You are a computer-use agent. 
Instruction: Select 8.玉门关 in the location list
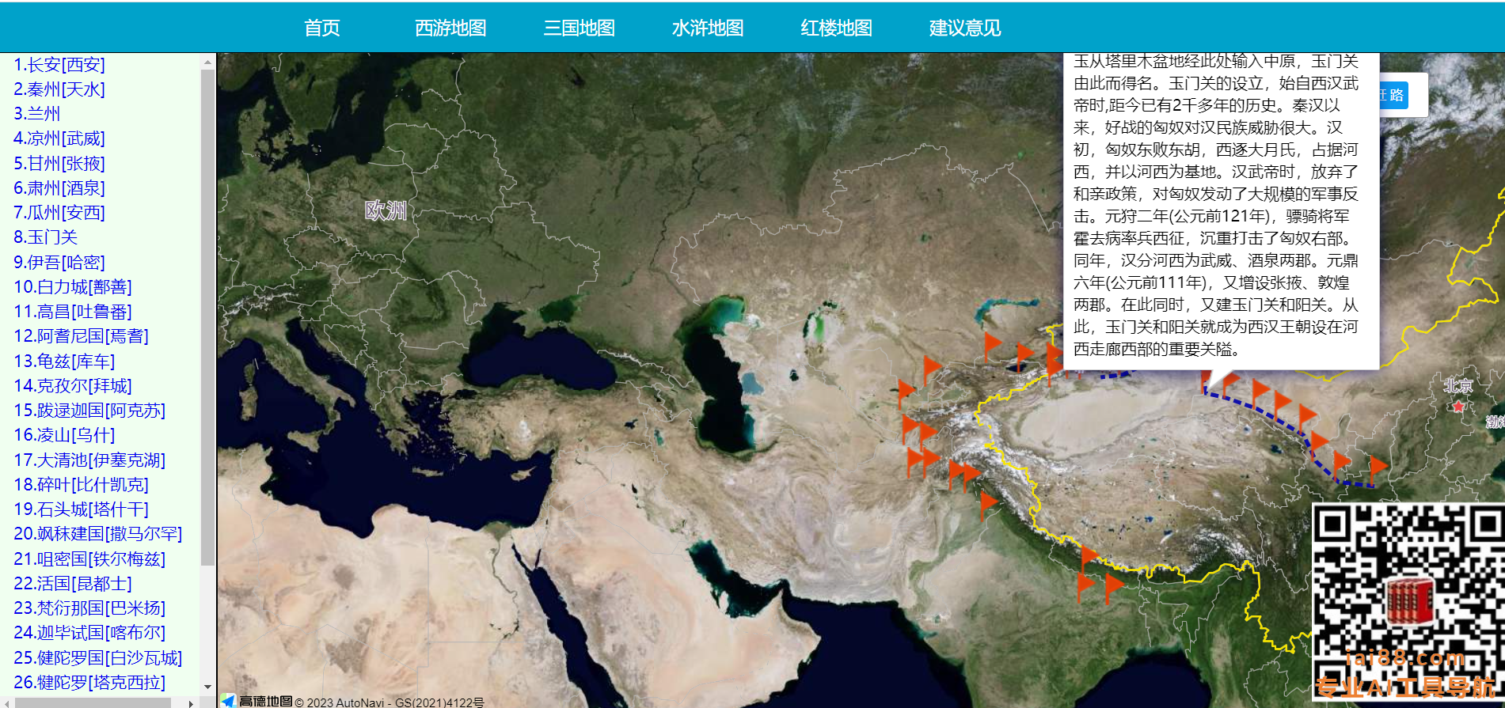click(45, 237)
